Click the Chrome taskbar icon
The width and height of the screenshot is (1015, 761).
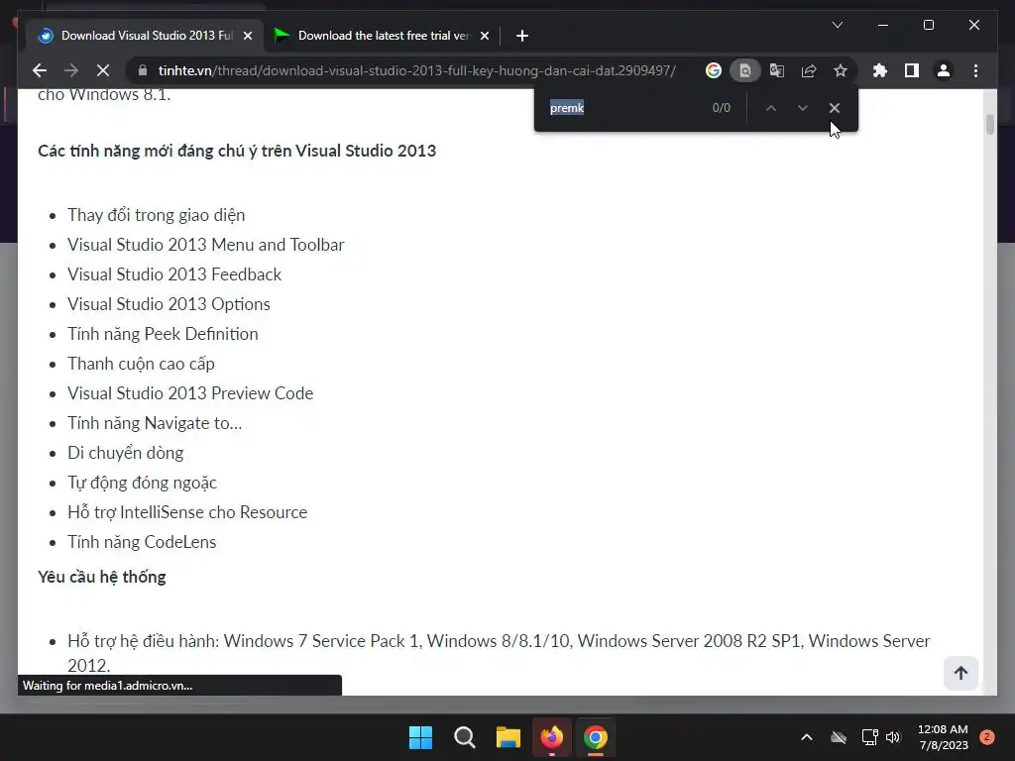coord(596,737)
